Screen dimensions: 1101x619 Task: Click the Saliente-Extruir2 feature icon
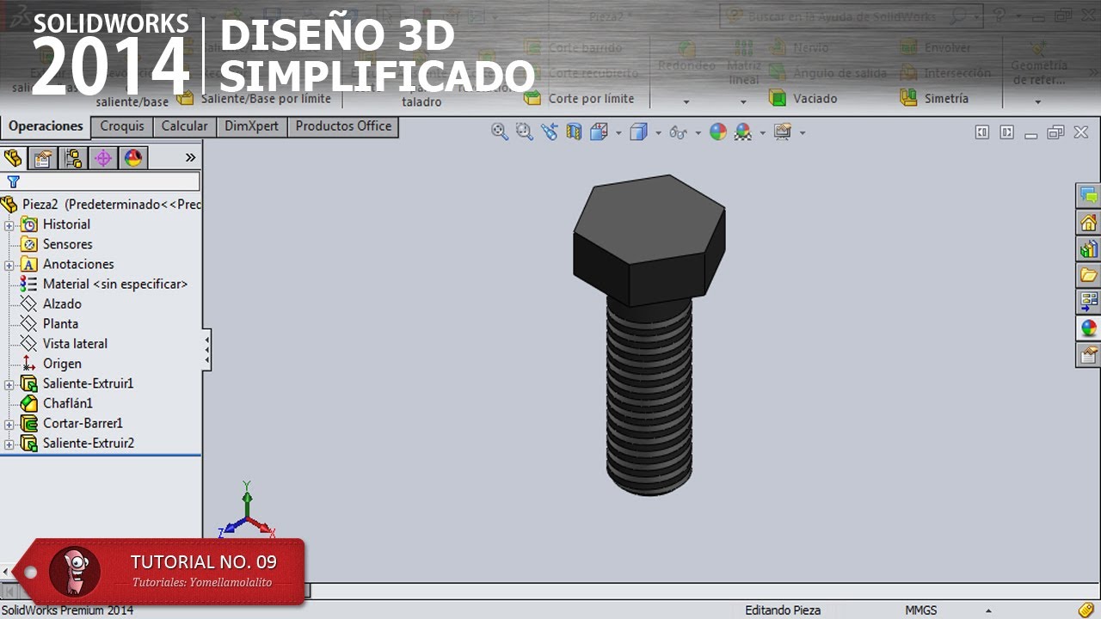click(x=29, y=444)
